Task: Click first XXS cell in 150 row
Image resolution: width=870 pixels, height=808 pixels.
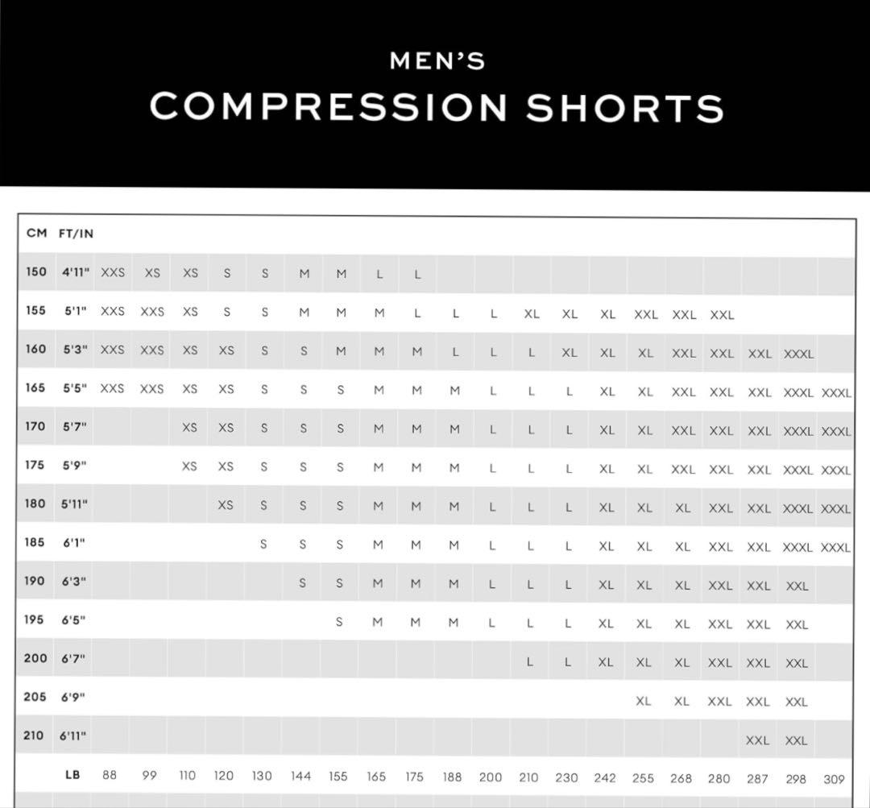Action: point(113,272)
